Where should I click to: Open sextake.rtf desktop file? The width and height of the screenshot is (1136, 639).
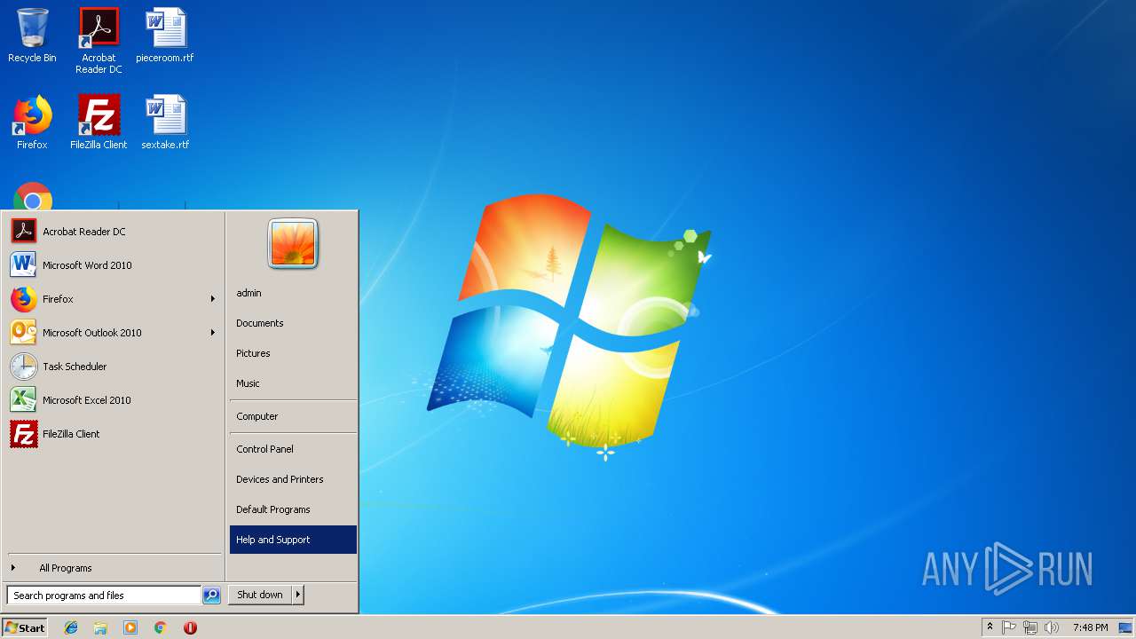pos(165,122)
